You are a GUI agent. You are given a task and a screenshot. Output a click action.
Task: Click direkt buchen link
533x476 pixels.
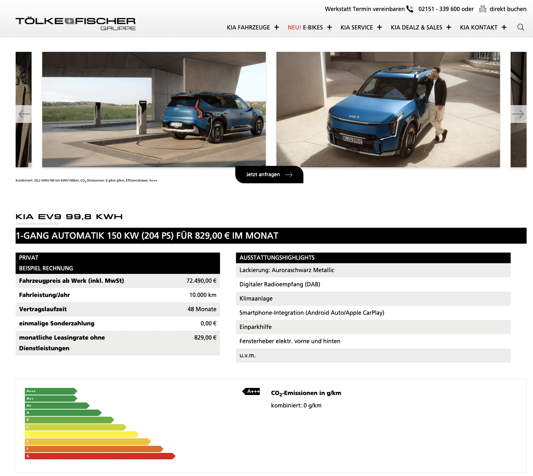pos(508,9)
